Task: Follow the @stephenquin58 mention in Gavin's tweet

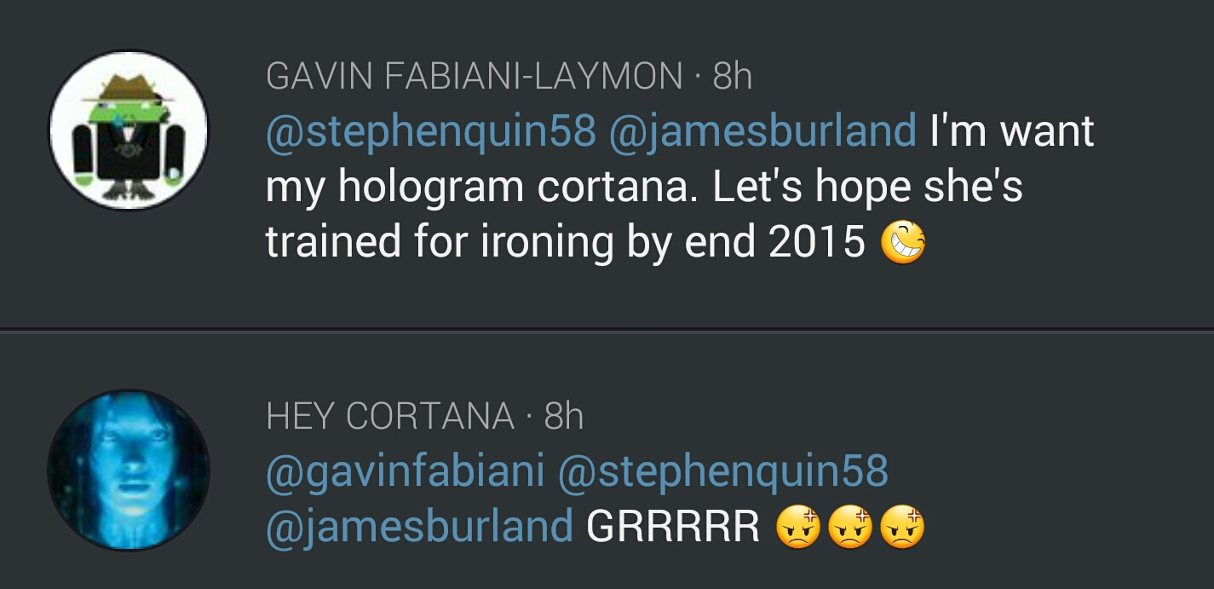Action: click(x=430, y=131)
